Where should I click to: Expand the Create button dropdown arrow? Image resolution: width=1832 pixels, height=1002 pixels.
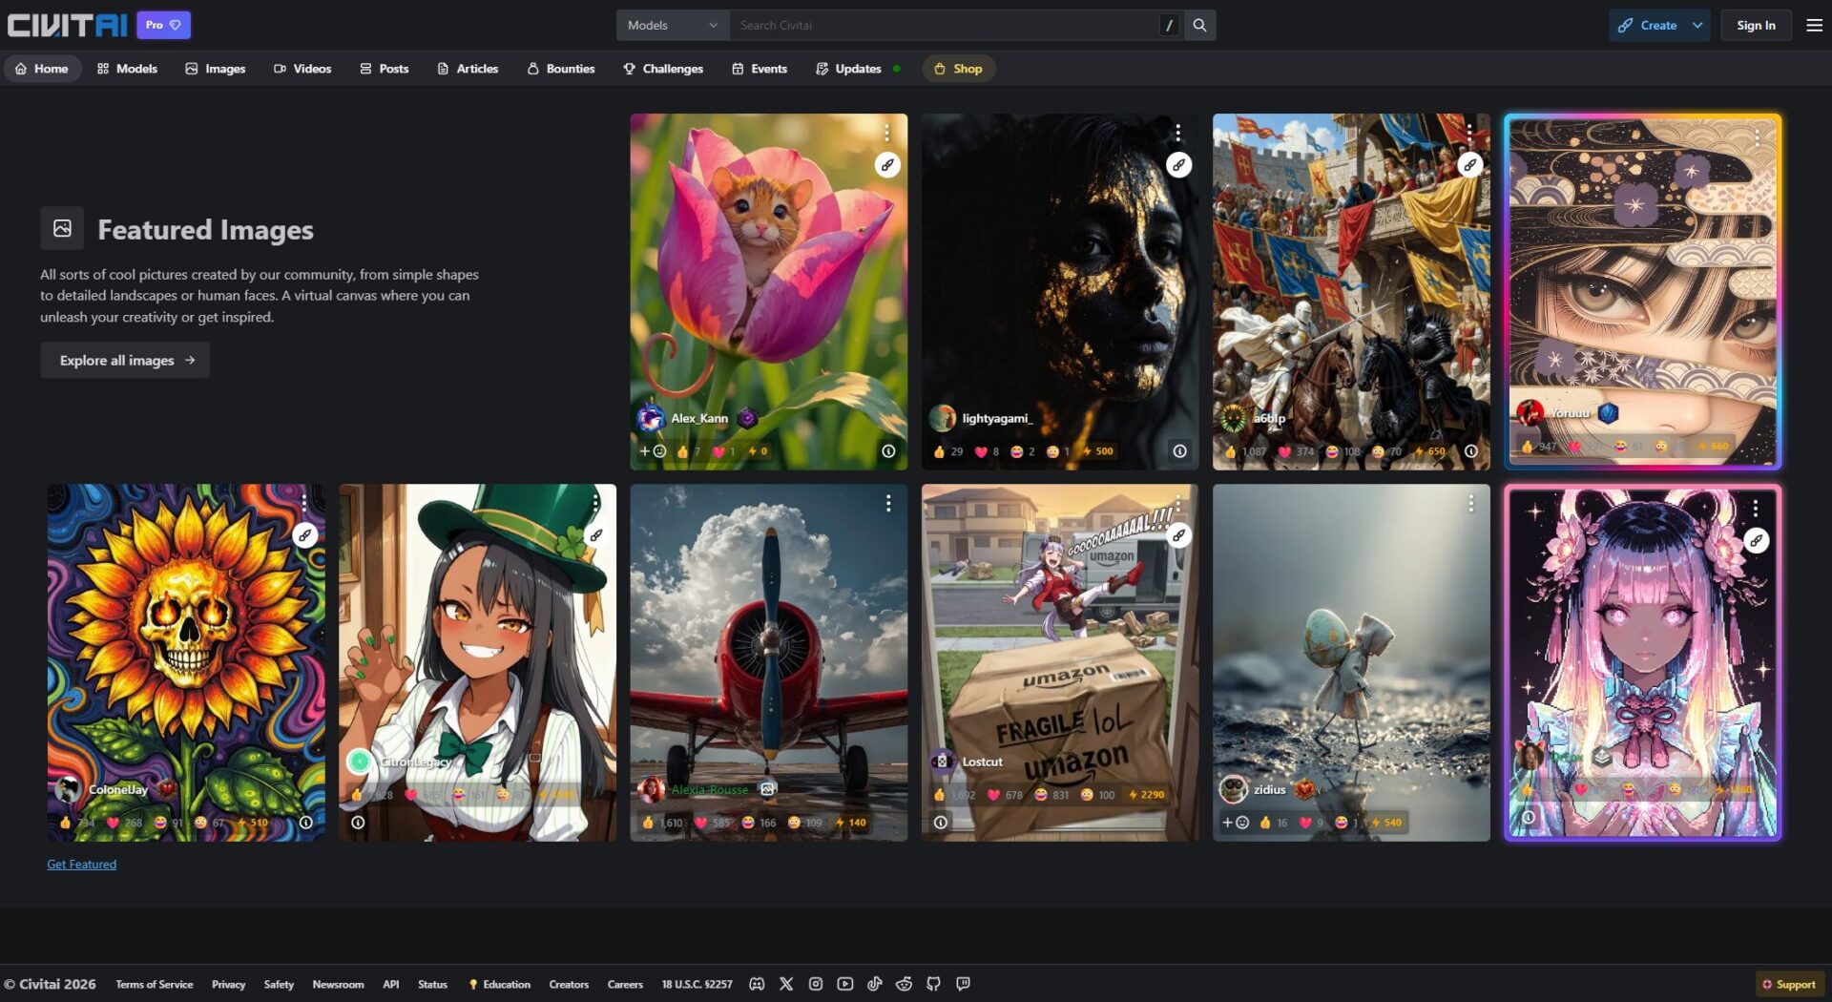coord(1697,26)
